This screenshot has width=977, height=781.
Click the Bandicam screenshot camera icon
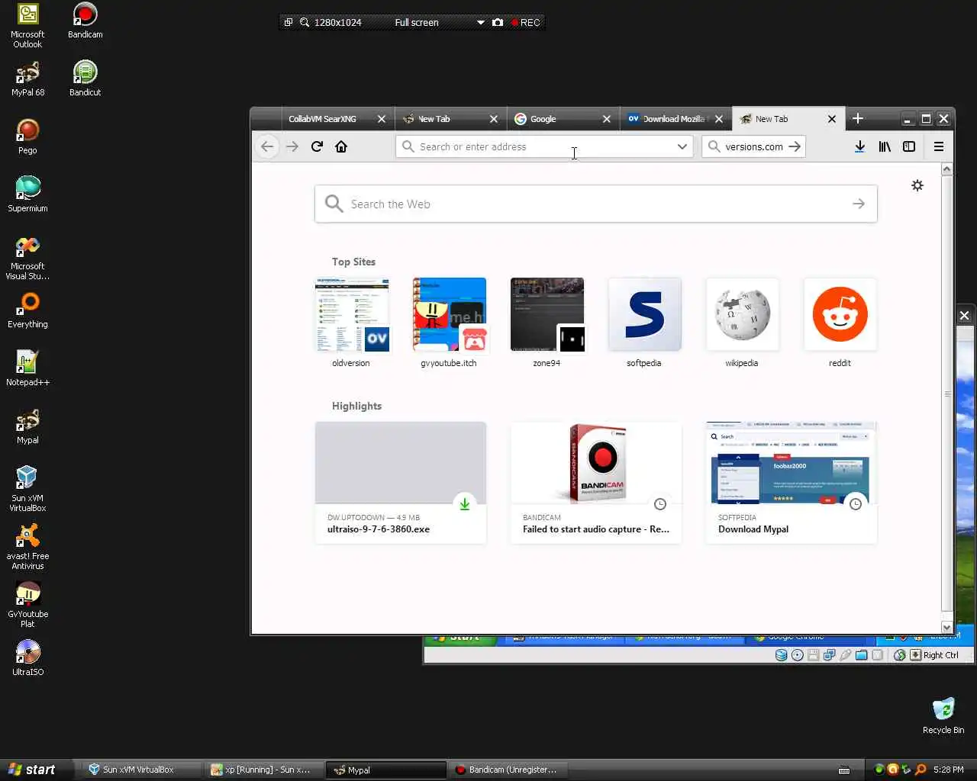[x=498, y=22]
